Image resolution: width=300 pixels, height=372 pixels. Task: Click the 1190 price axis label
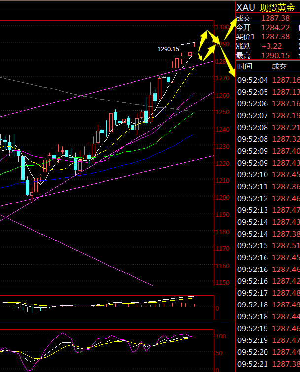[x=222, y=215]
